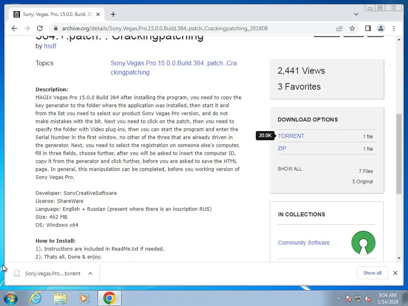Open the Chrome profile avatar menu
Viewport: 408px width, 306px height.
[x=381, y=28]
